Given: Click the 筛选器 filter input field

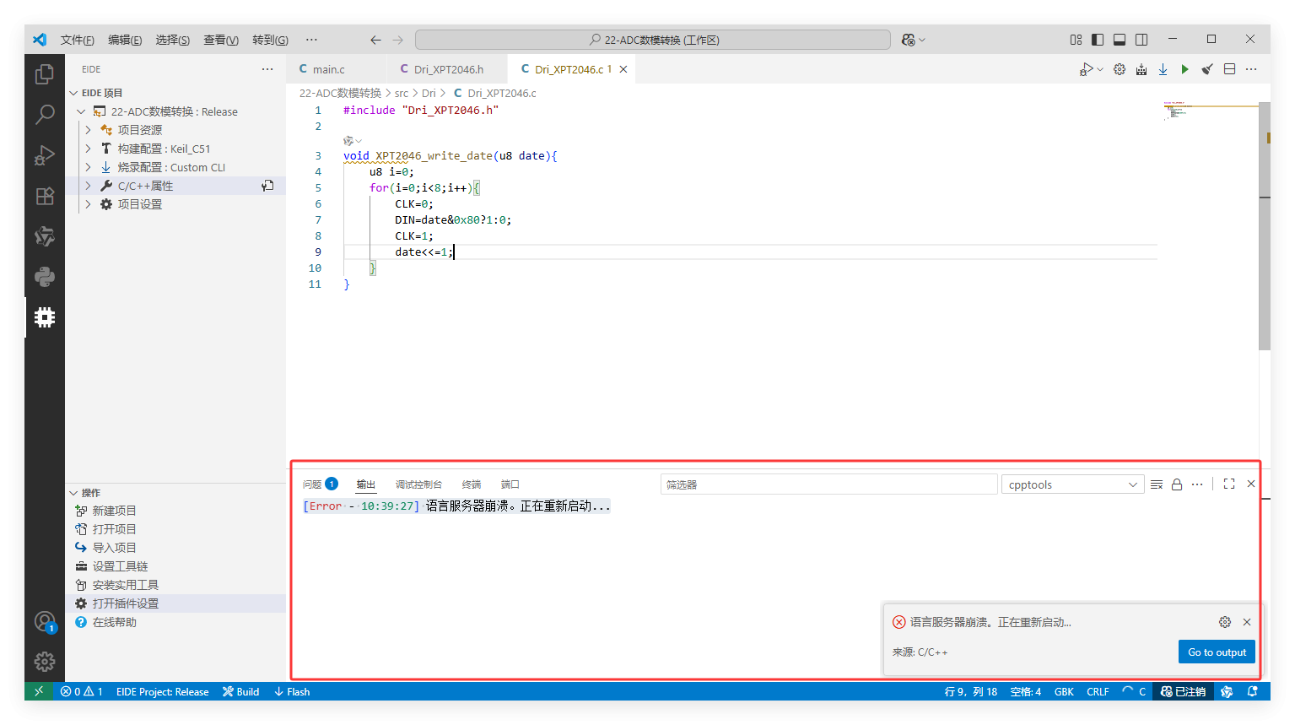Looking at the screenshot, I should pos(828,484).
